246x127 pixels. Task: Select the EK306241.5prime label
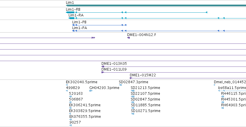coord(85,105)
